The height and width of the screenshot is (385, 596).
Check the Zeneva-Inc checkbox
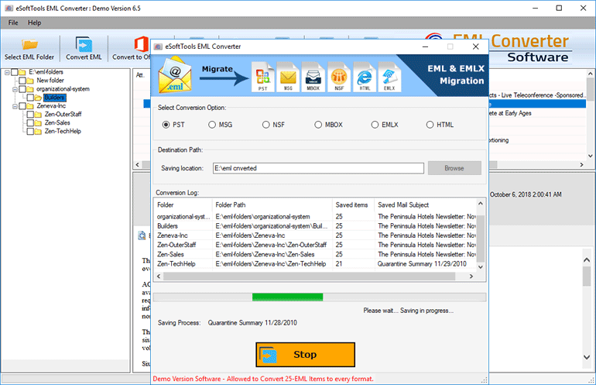(x=22, y=106)
